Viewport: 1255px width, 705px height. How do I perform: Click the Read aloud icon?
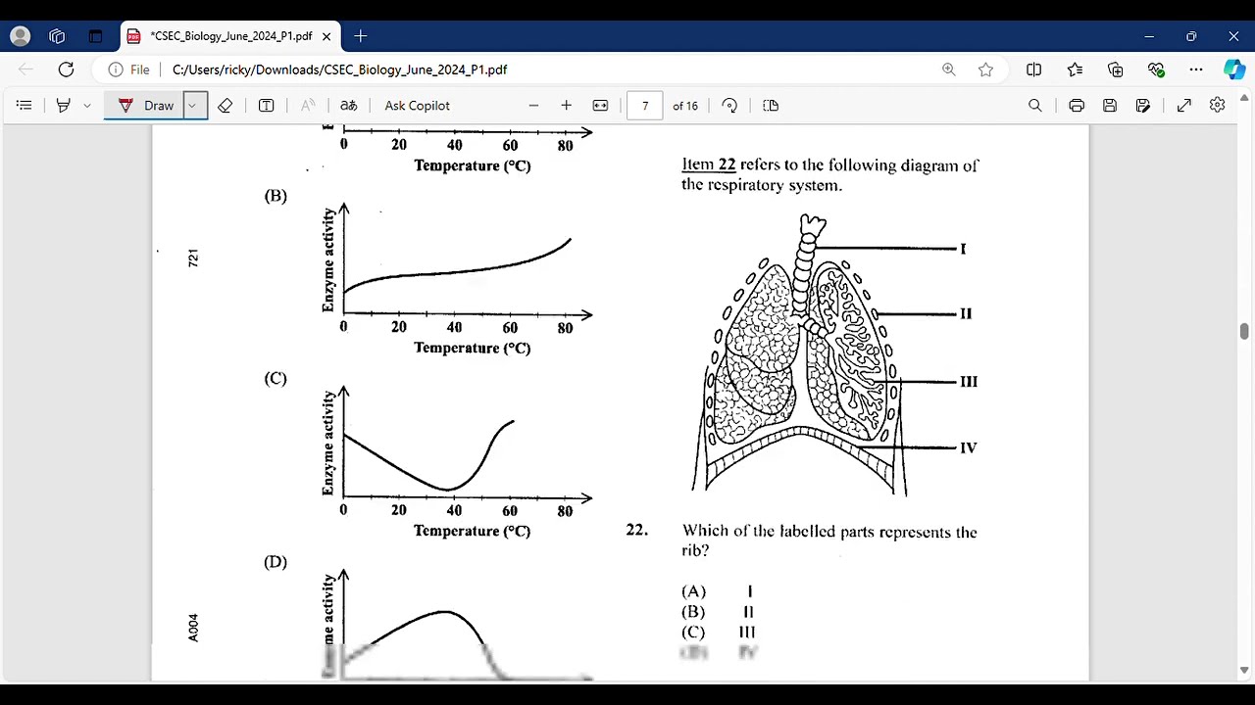[x=308, y=106]
